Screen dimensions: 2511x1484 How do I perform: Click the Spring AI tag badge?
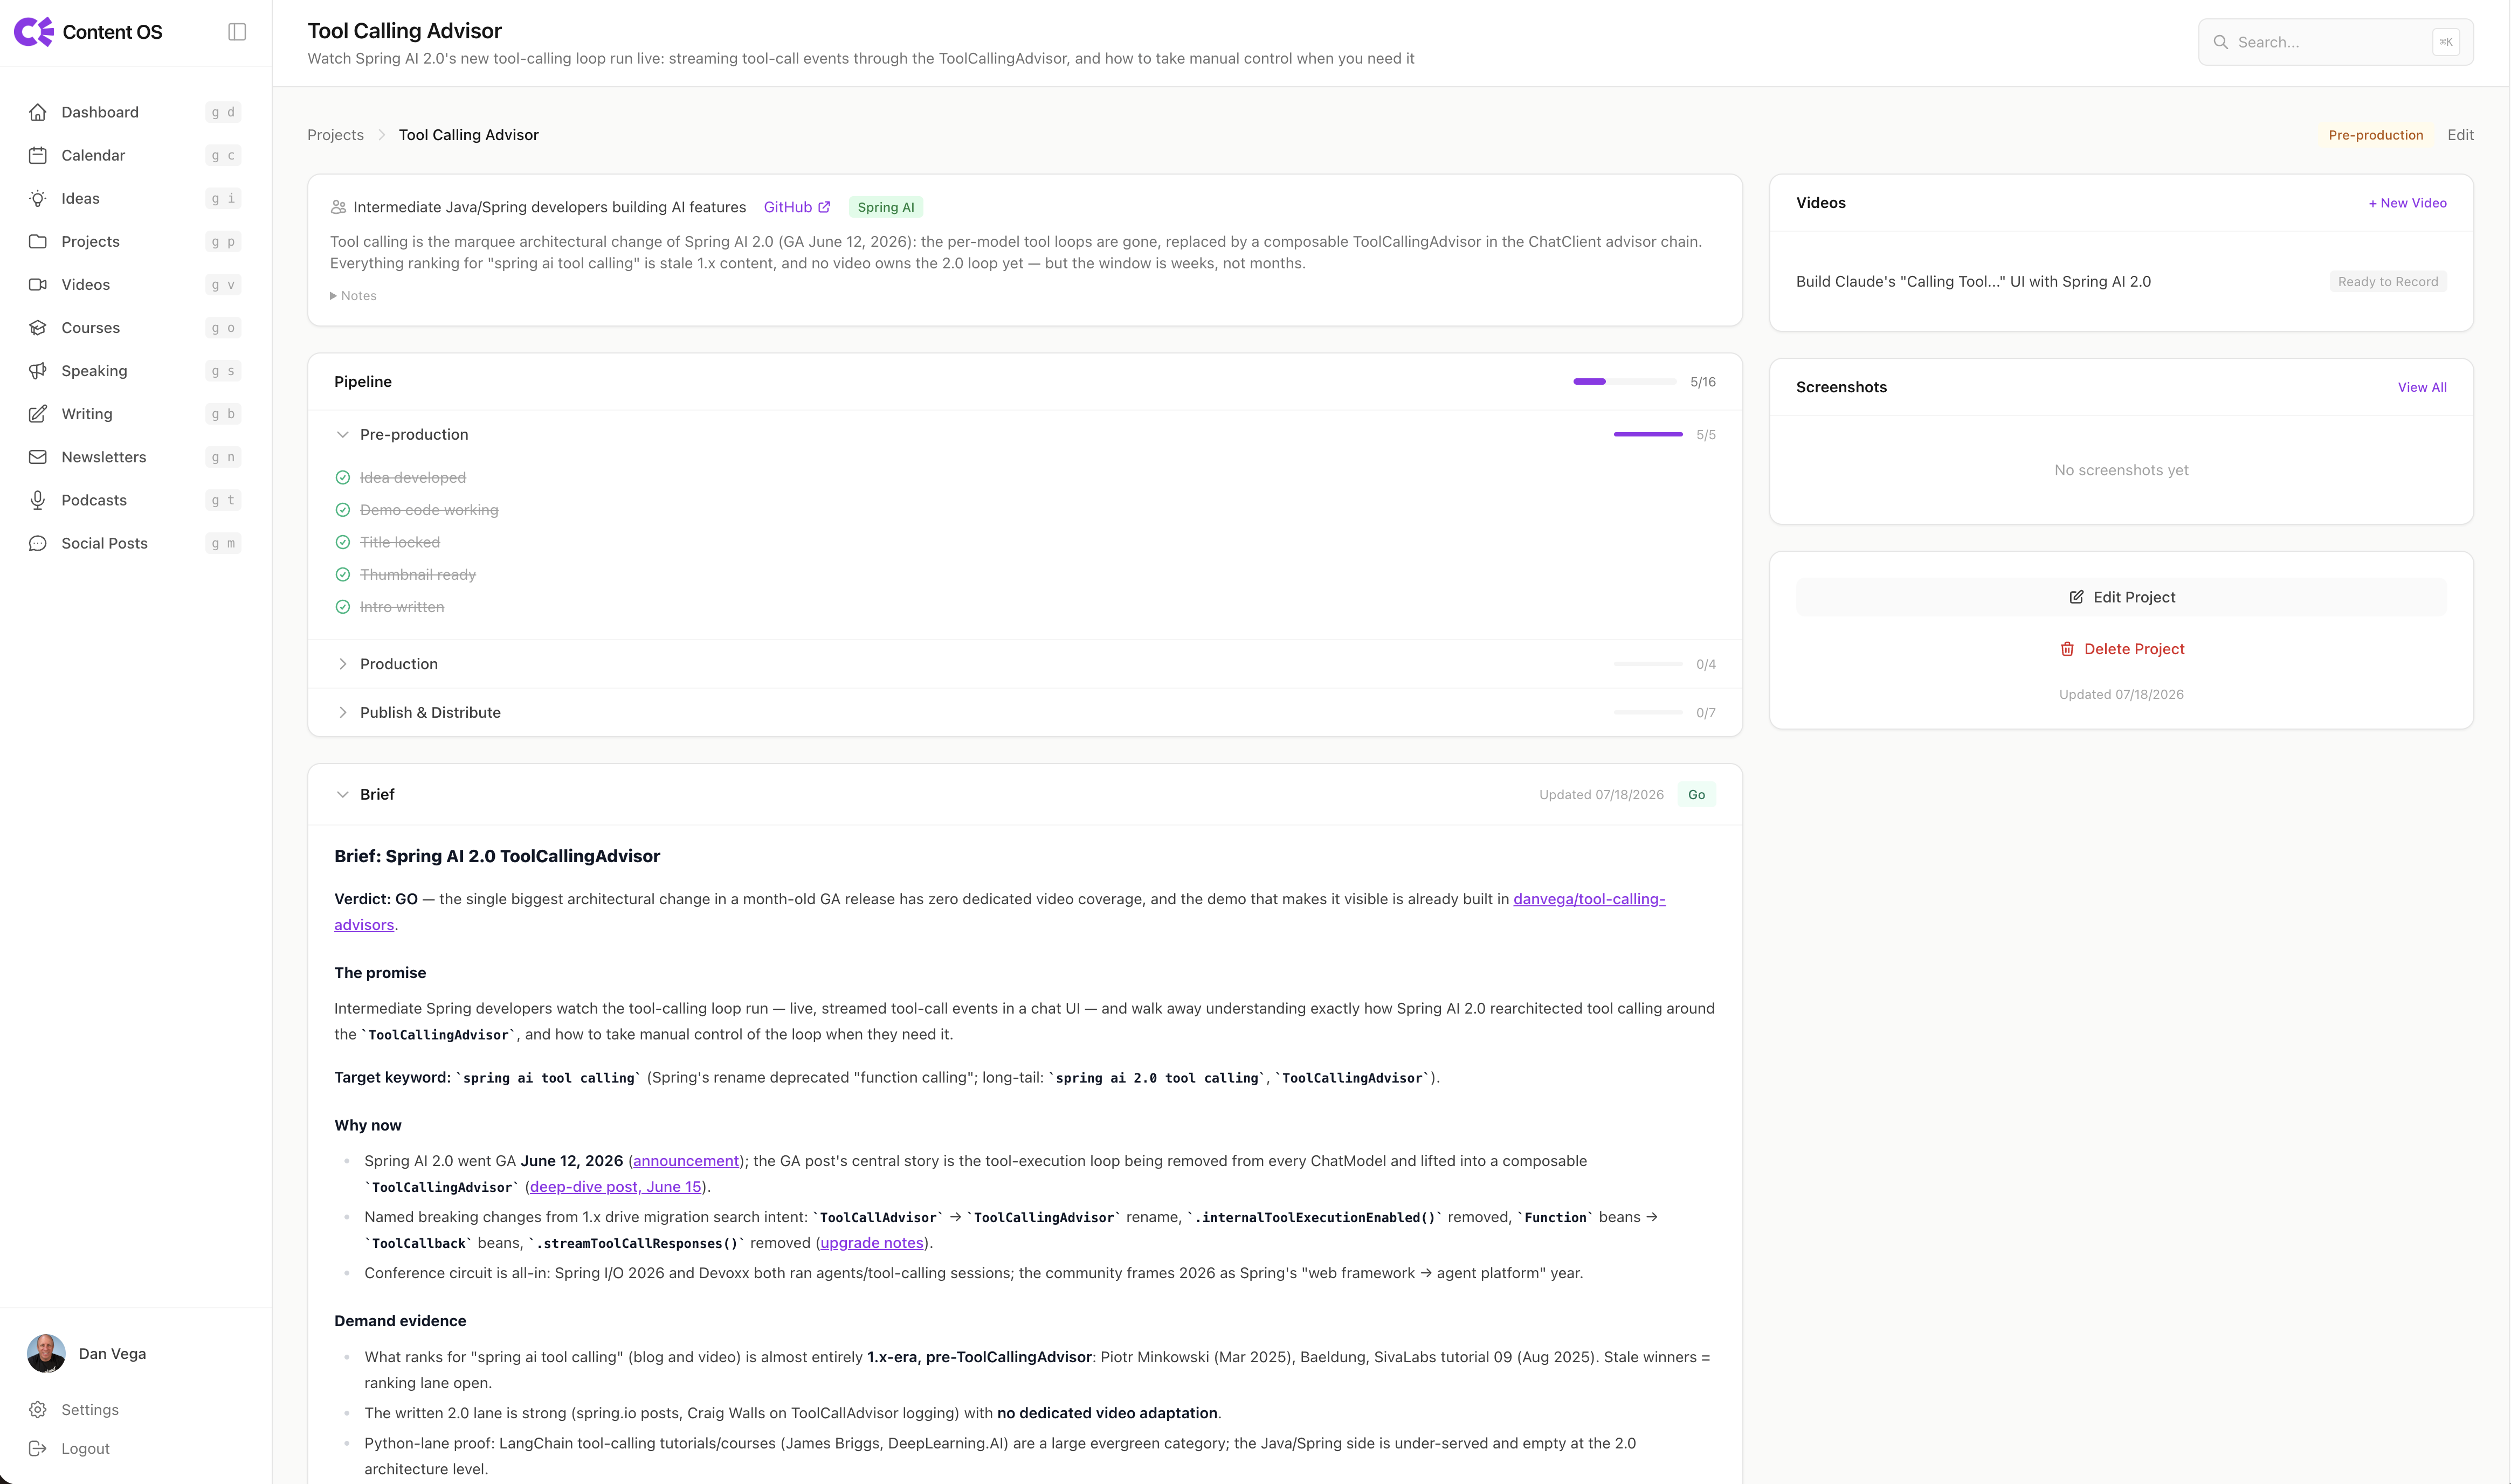tap(885, 207)
